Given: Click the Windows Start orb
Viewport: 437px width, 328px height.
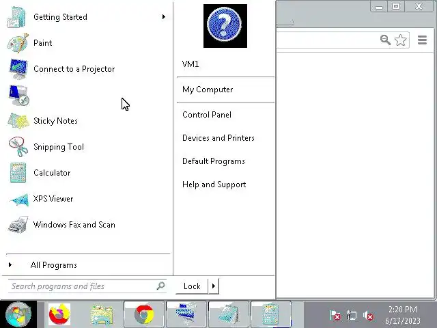Looking at the screenshot, I should click(18, 314).
